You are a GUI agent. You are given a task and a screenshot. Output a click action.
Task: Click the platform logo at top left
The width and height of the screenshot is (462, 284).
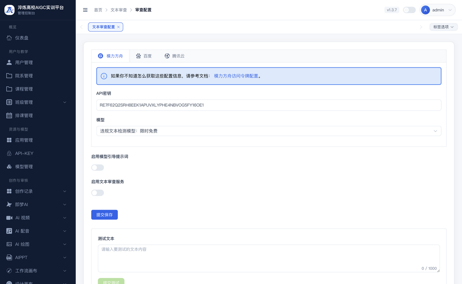click(x=9, y=10)
